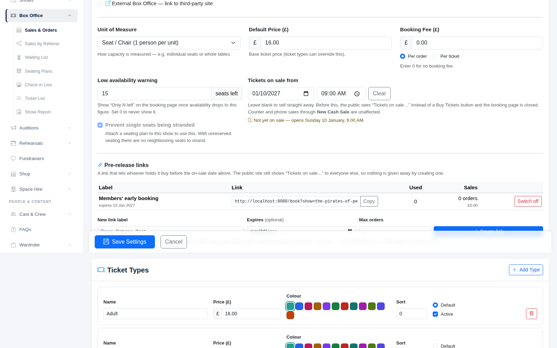Collapse the Box Office section chevron
The height and width of the screenshot is (348, 557).
coord(70,16)
